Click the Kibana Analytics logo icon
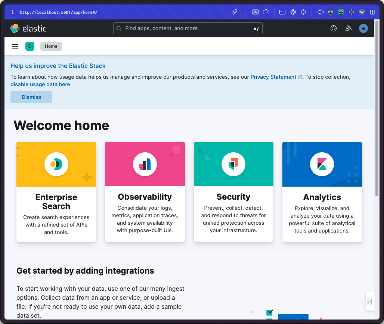 click(x=322, y=164)
